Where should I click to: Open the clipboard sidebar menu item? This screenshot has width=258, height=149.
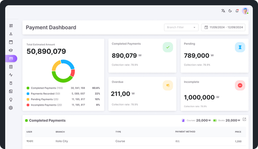[x=11, y=67]
